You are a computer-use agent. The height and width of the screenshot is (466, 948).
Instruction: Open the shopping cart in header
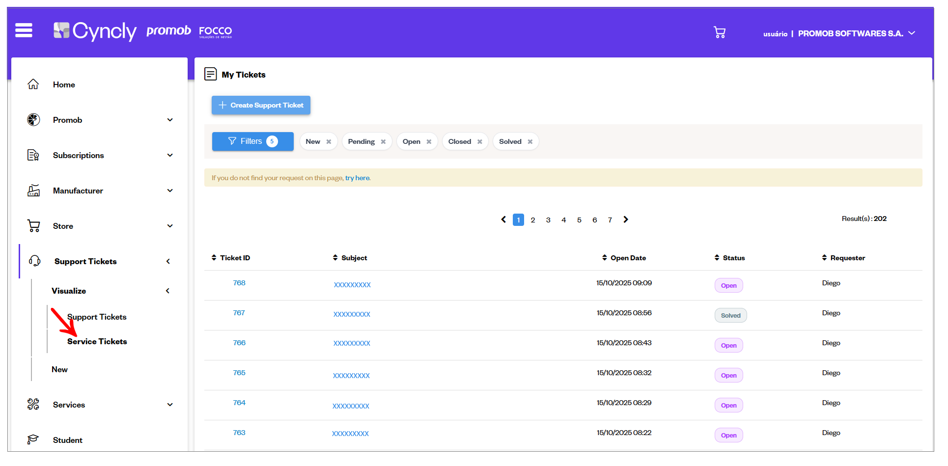(x=719, y=33)
